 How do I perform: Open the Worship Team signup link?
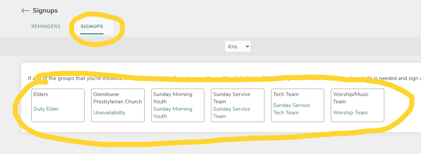(x=350, y=113)
